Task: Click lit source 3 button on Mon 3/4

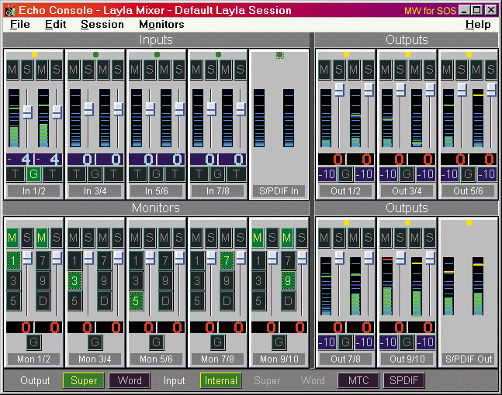Action: 74,280
